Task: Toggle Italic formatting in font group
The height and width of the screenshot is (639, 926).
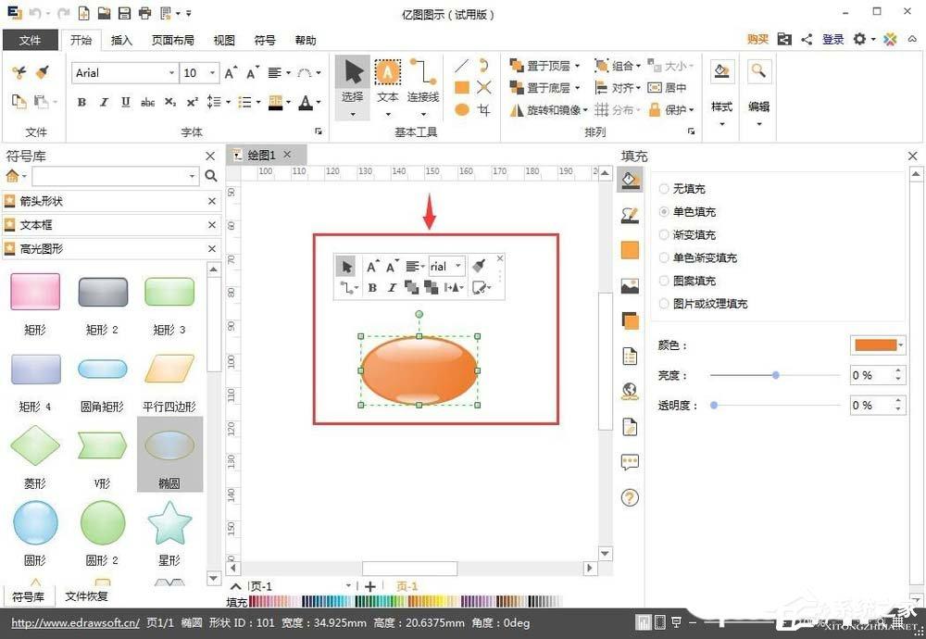Action: coord(104,102)
